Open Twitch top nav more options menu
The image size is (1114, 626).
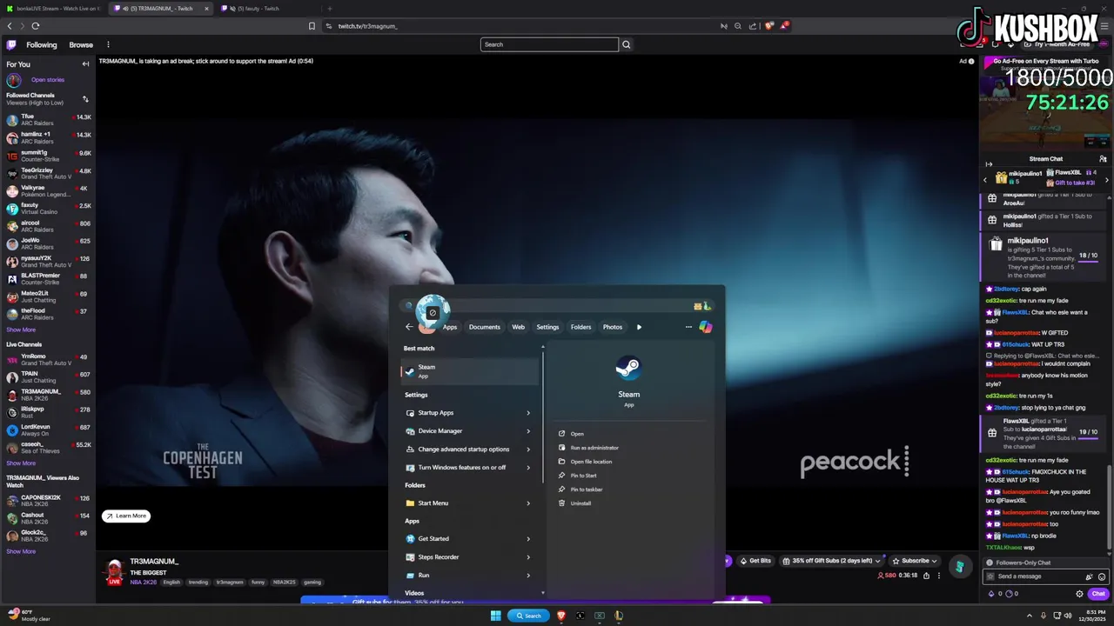point(108,44)
